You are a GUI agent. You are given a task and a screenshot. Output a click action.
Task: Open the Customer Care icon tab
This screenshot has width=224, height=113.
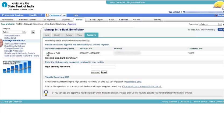click(x=56, y=15)
